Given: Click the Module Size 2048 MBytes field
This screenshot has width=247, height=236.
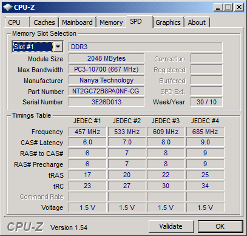Looking at the screenshot, I should click(106, 58).
